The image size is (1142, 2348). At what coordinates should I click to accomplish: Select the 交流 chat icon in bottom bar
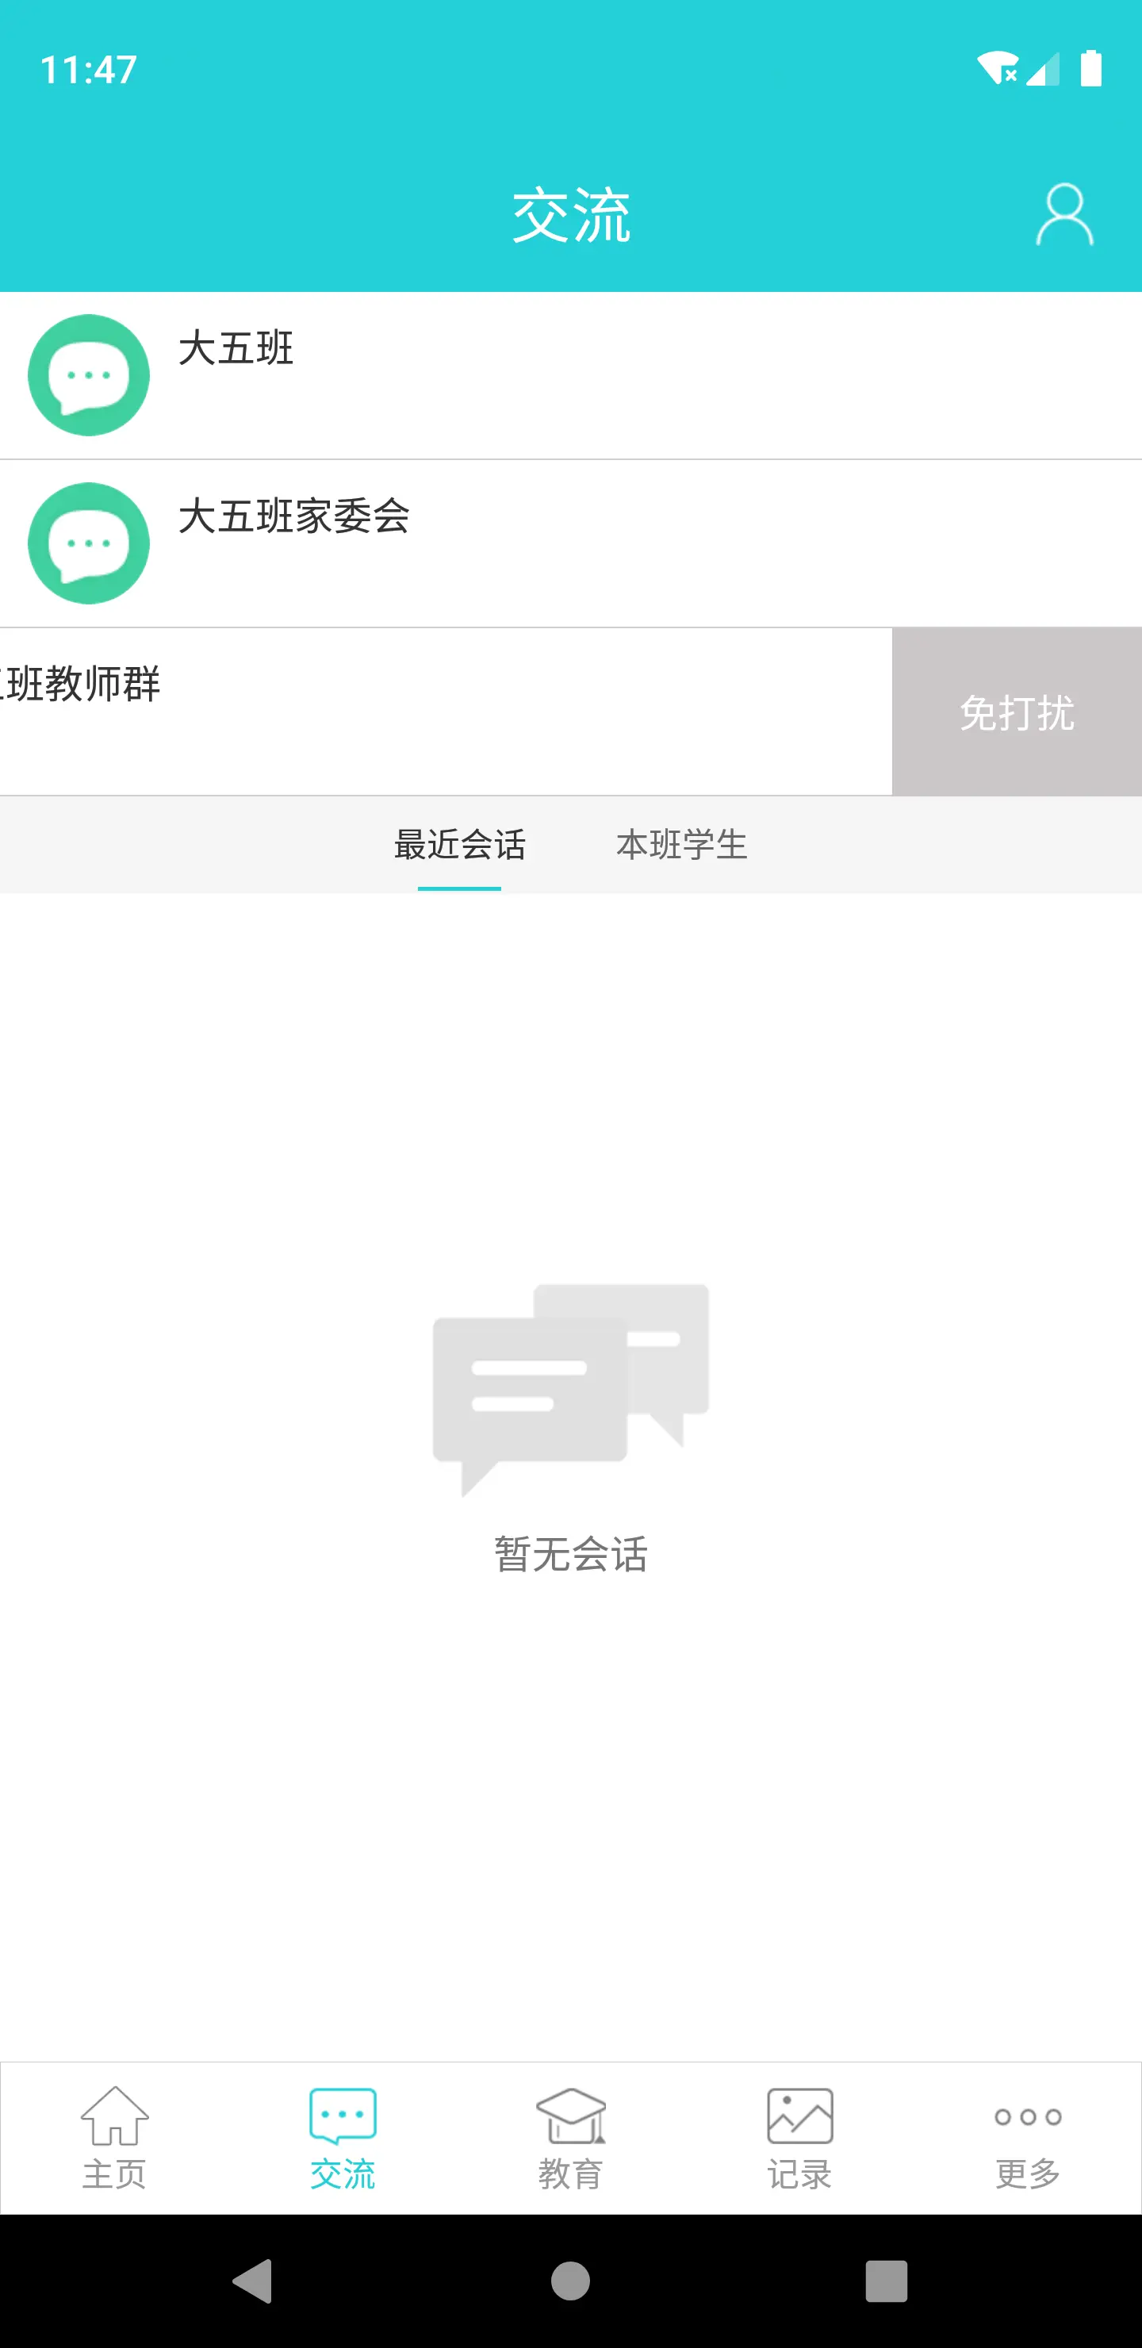pyautogui.click(x=343, y=2115)
